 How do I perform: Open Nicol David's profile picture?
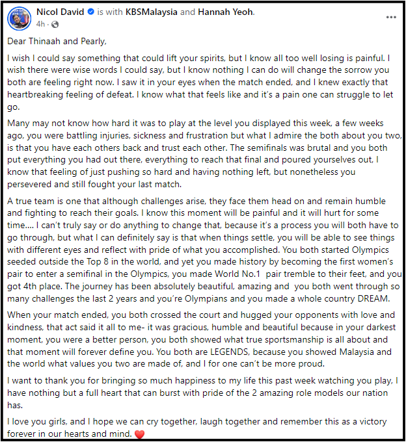pyautogui.click(x=19, y=19)
